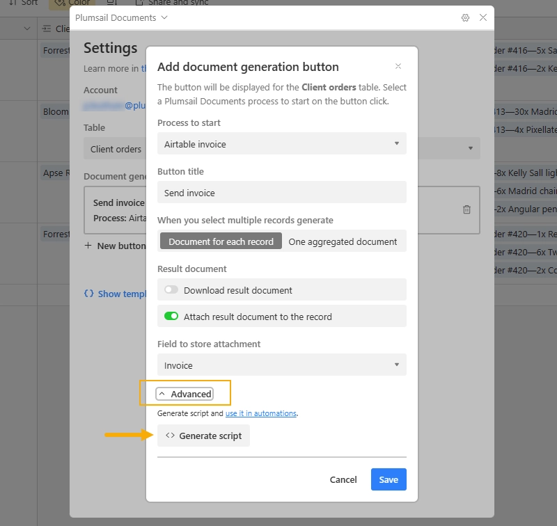
Task: Open the Process to start dropdown
Action: [x=282, y=144]
